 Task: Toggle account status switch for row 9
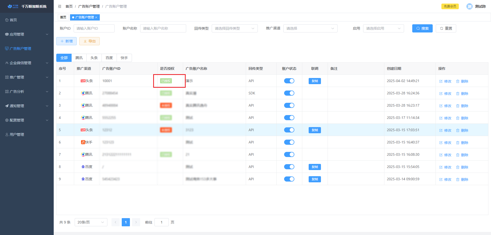(289, 179)
